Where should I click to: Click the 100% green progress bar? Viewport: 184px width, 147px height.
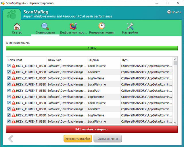pyautogui.click(x=92, y=48)
